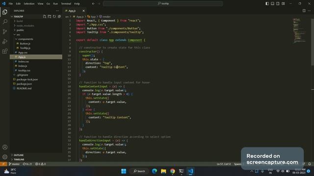Show hidden system tray icons chevron

pos(252,171)
